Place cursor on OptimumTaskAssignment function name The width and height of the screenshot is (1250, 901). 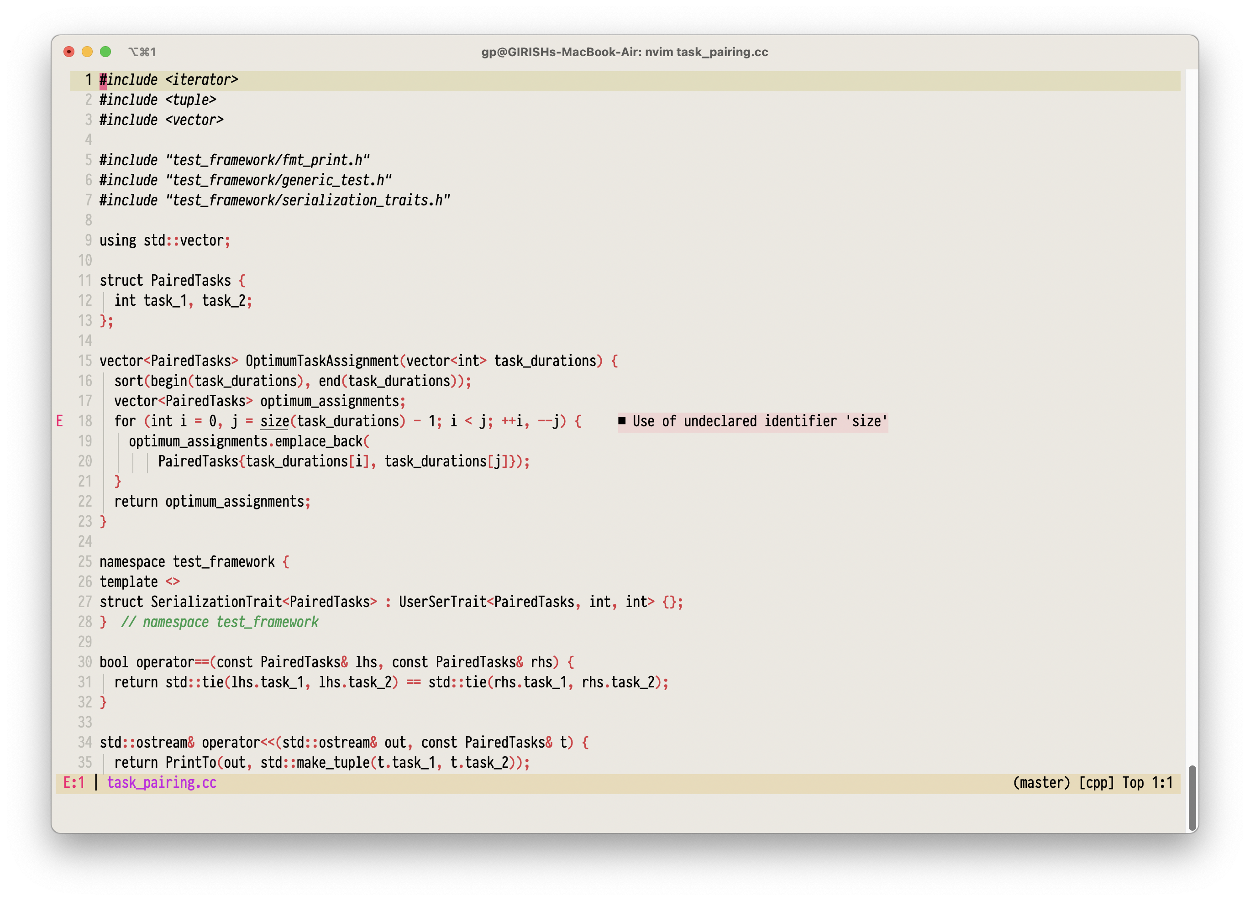(x=322, y=361)
